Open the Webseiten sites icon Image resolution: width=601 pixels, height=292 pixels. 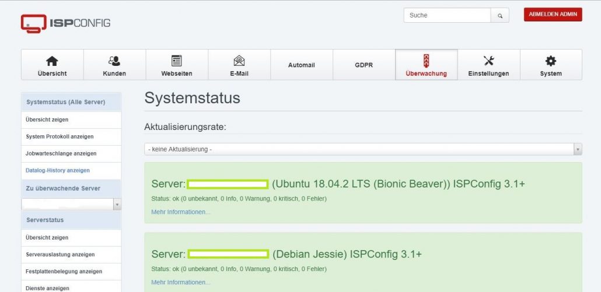[177, 61]
